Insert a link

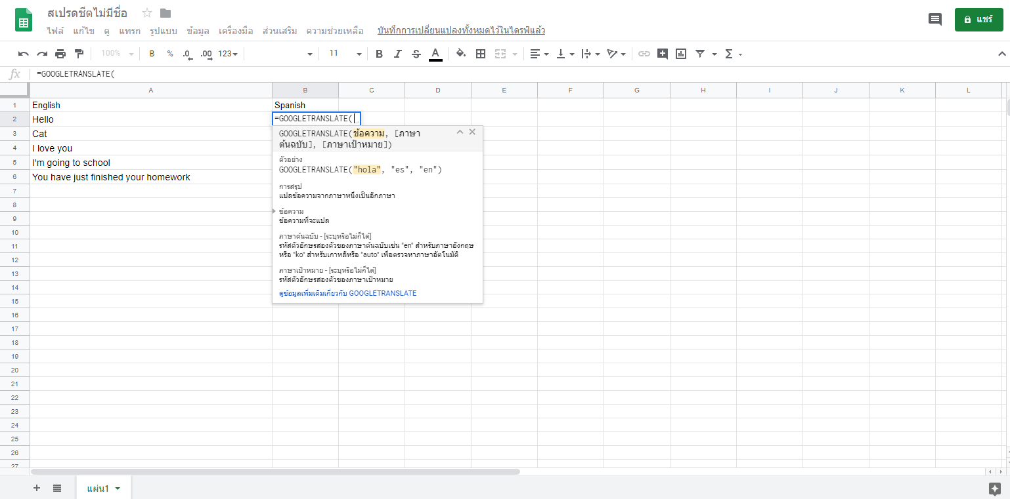[x=644, y=54]
